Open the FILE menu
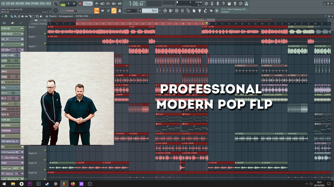The image size is (334, 187). 3,3
